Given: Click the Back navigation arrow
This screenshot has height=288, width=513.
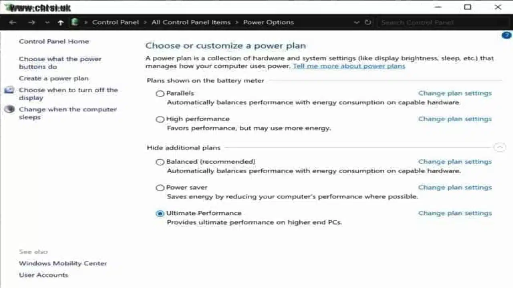Looking at the screenshot, I should [12, 22].
